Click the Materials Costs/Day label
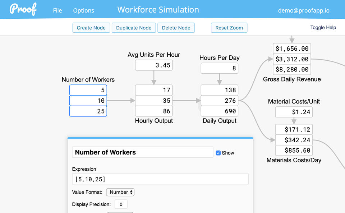The width and height of the screenshot is (345, 213). click(x=294, y=160)
